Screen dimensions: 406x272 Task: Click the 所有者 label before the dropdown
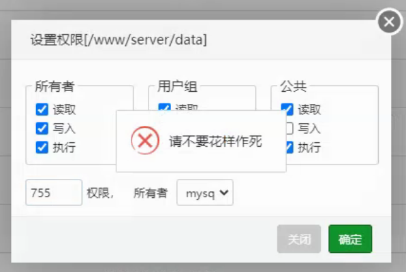coord(151,193)
